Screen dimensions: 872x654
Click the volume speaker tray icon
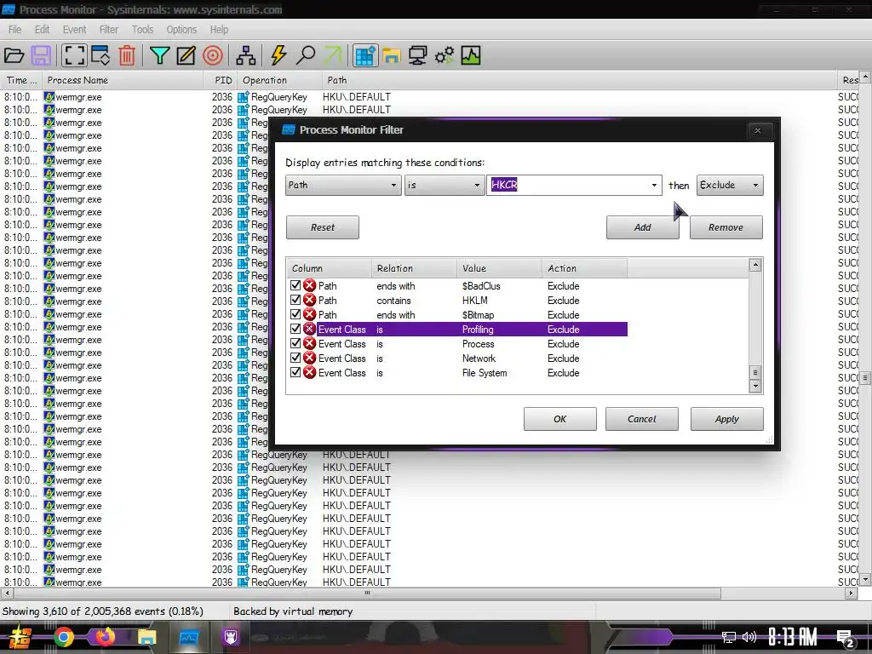749,637
